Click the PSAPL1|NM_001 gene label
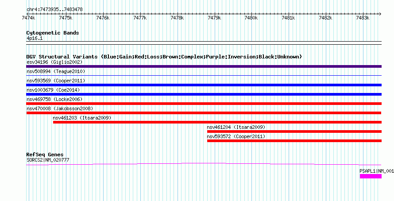 [x=377, y=171]
